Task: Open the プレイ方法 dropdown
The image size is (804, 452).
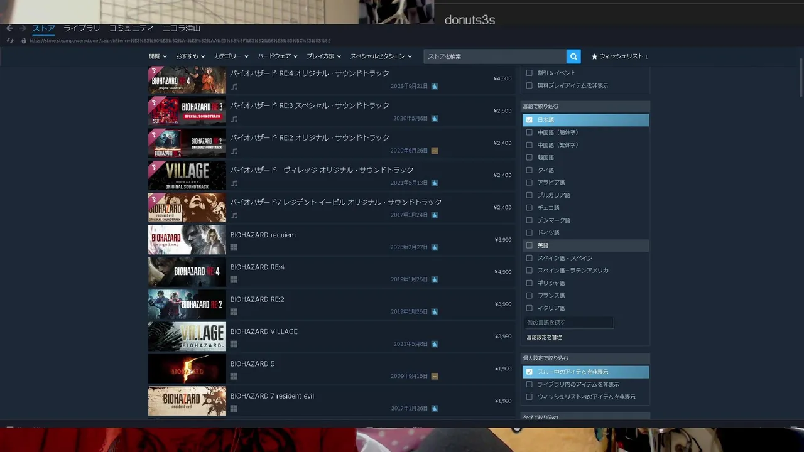Action: coord(324,56)
